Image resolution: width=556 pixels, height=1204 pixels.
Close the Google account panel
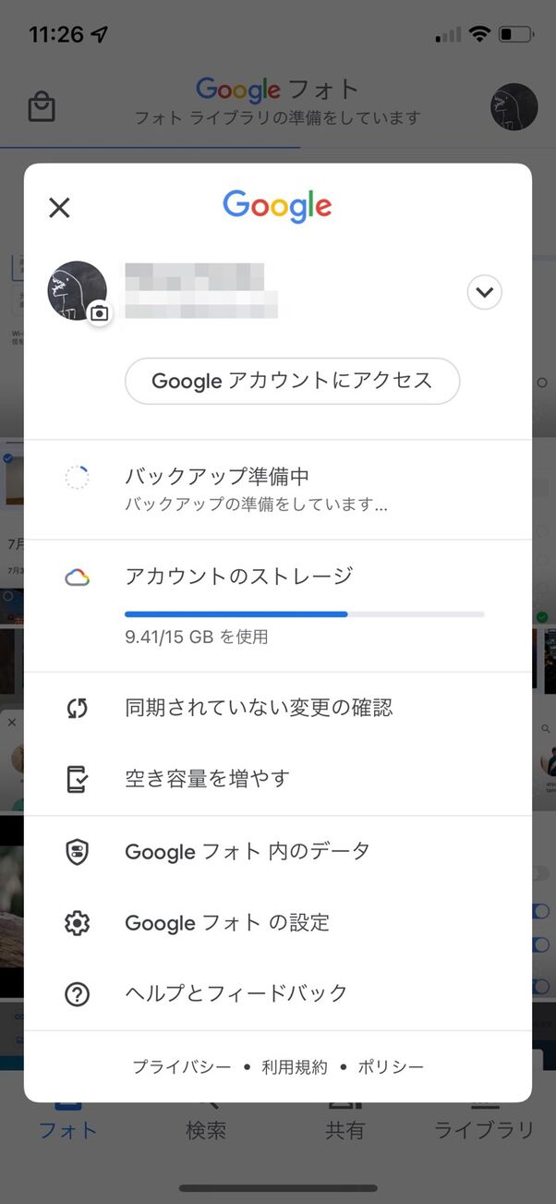tap(59, 207)
